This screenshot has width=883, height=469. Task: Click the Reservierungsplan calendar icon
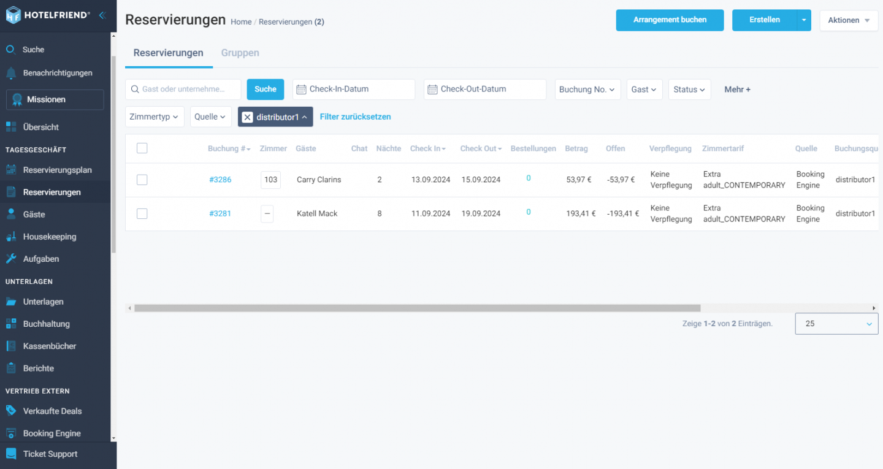pyautogui.click(x=11, y=170)
